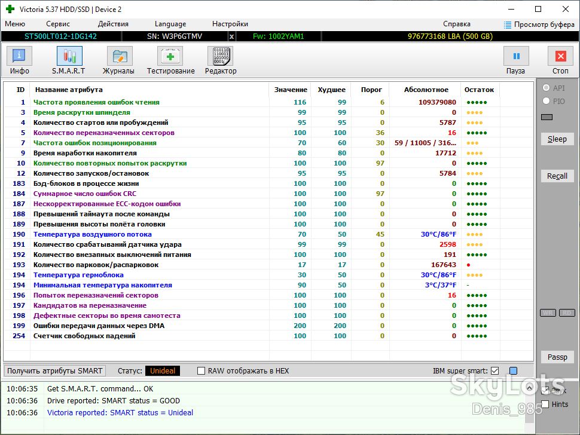Click the x next to serial number
Screen dimensions: 580x435
(x=231, y=36)
